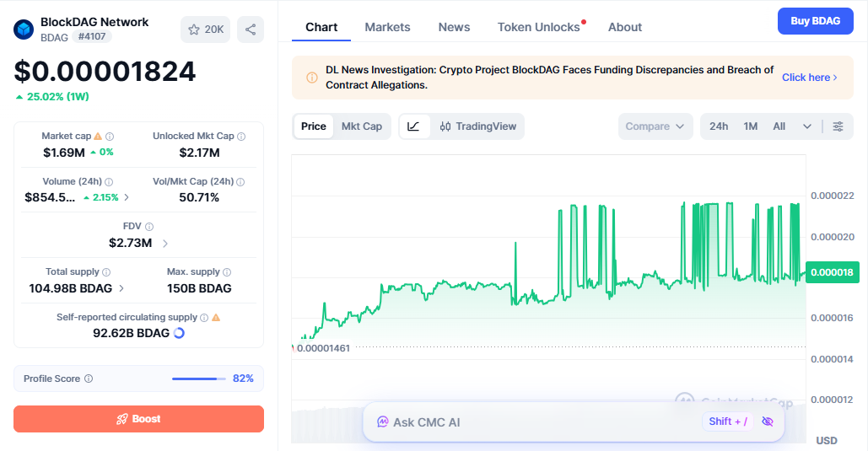868x451 pixels.
Task: Open Volume (24h) info icon
Action: tap(109, 181)
